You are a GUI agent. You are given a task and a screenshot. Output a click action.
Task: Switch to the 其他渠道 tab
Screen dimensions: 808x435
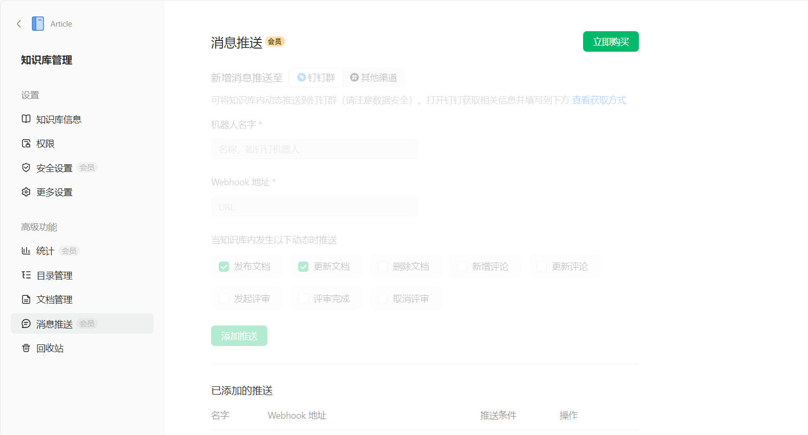[374, 78]
